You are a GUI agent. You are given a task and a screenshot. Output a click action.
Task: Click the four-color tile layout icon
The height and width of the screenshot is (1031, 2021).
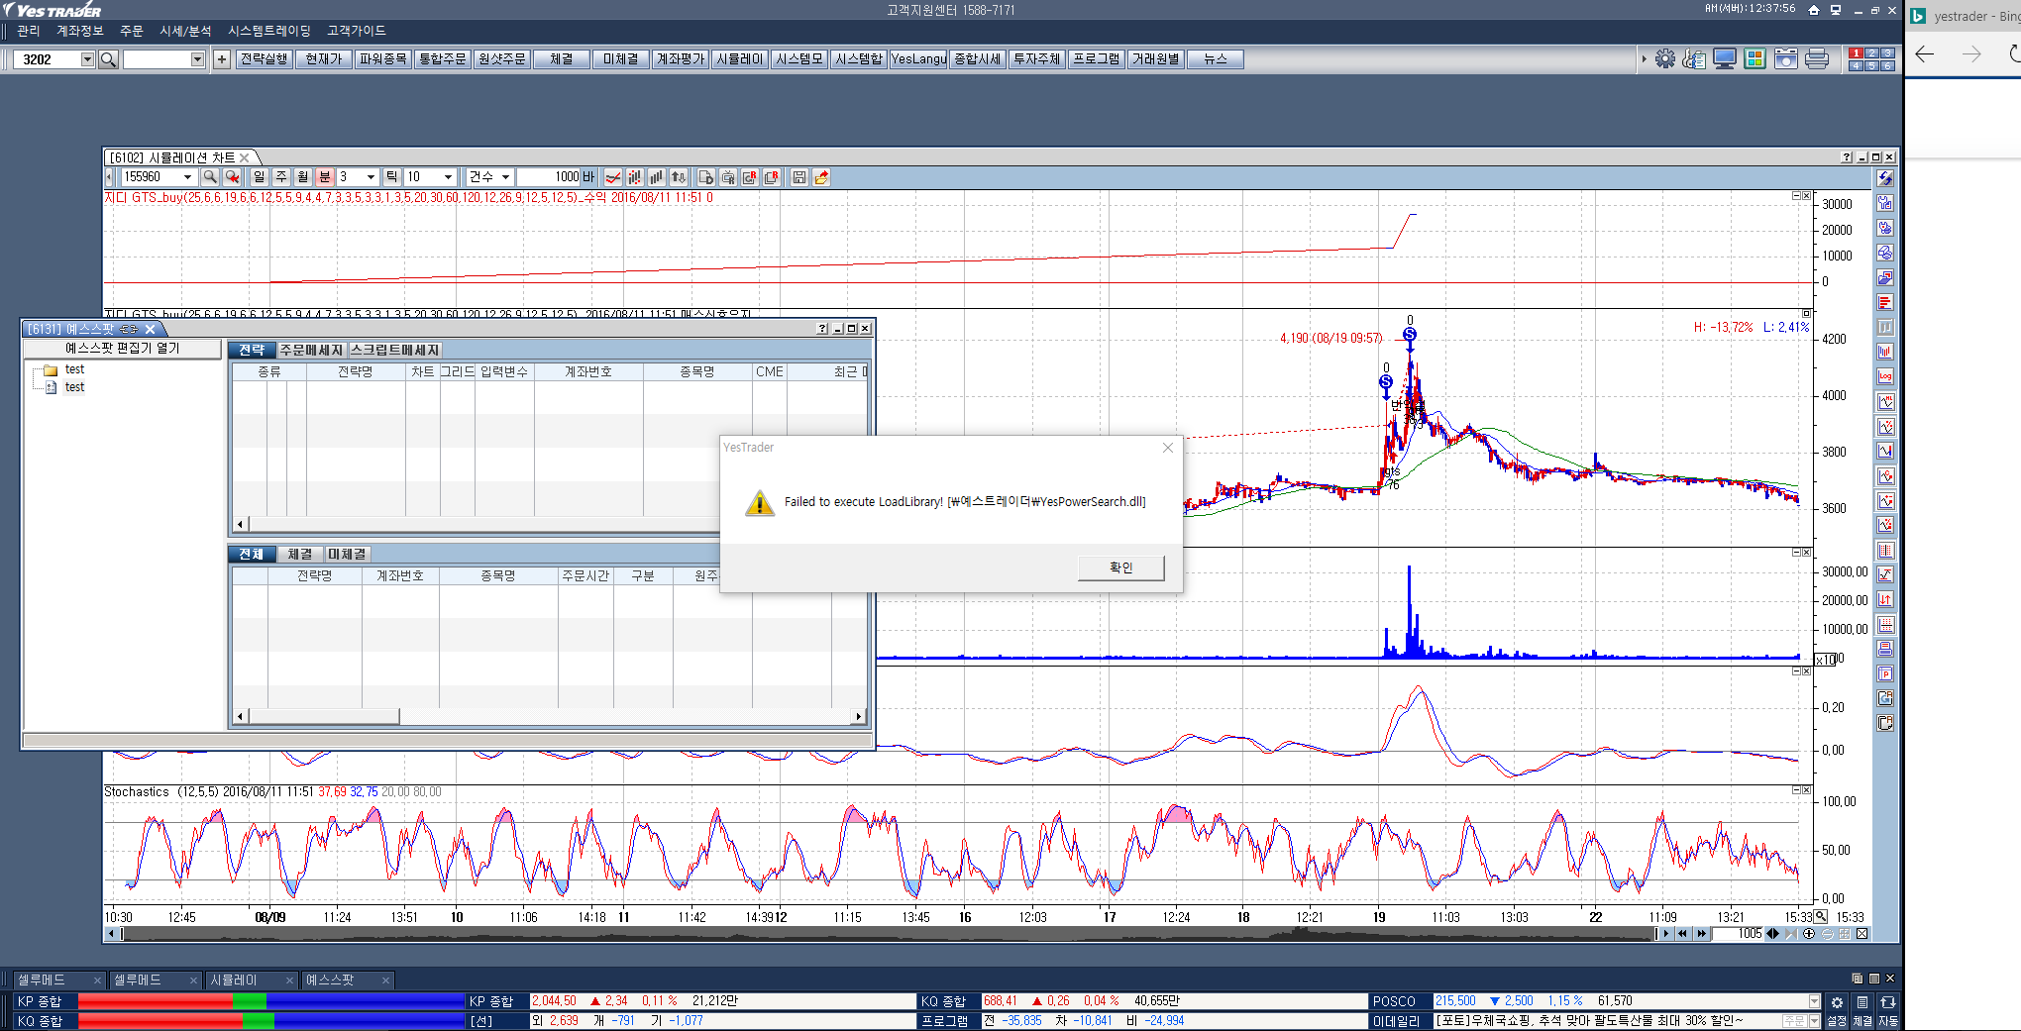(x=1755, y=59)
